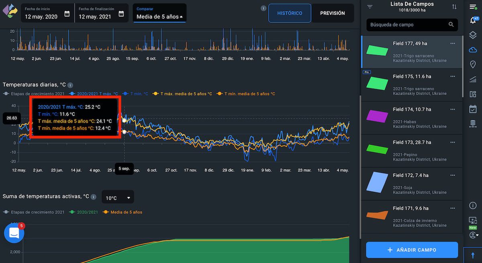
Task: Click the purple Field 174 shape thumbnail
Action: (377, 115)
